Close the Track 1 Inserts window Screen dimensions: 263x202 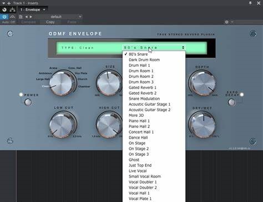click(x=259, y=3)
